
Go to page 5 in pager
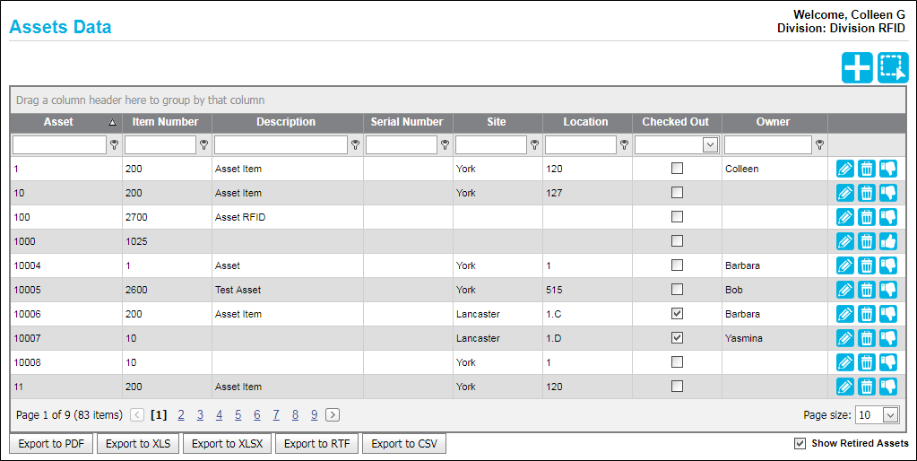(x=238, y=415)
